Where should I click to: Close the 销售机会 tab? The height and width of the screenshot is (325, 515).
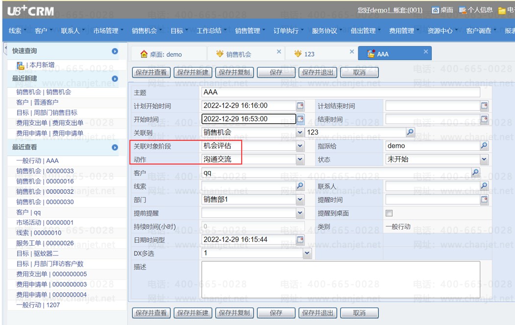[x=279, y=51]
